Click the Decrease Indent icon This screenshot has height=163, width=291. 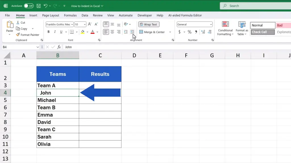pos(126,32)
